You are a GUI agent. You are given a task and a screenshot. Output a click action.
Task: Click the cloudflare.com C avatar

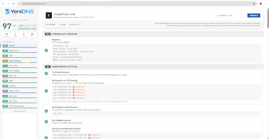pos(49,15)
